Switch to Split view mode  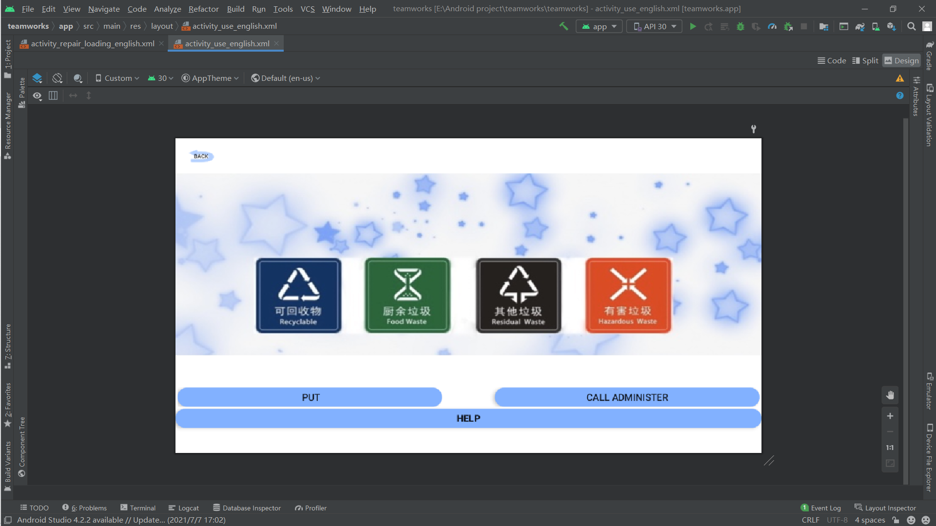865,60
